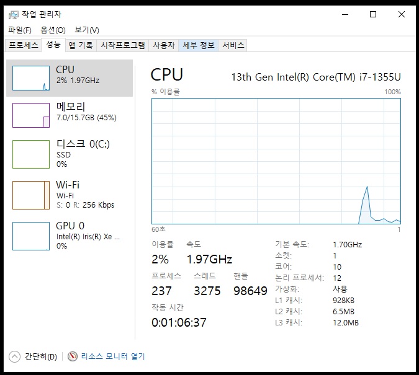Click the Resource Monitor icon

(73, 356)
